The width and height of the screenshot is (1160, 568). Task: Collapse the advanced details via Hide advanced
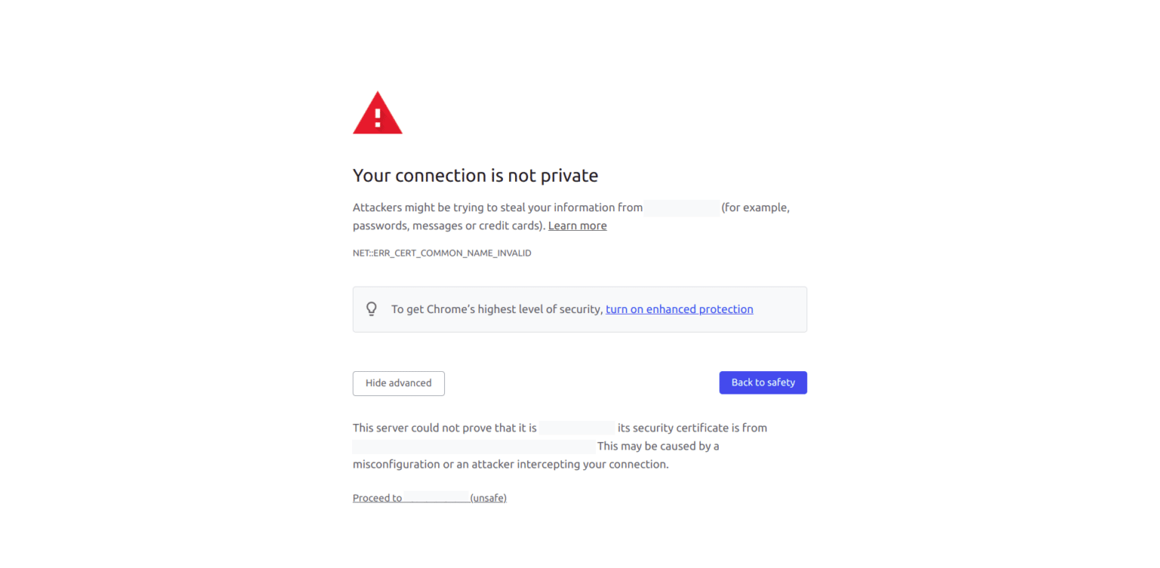tap(398, 383)
